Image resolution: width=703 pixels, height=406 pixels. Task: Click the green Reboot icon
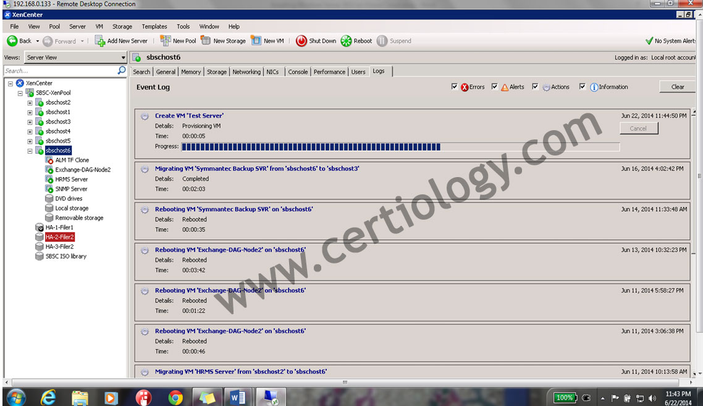[346, 41]
